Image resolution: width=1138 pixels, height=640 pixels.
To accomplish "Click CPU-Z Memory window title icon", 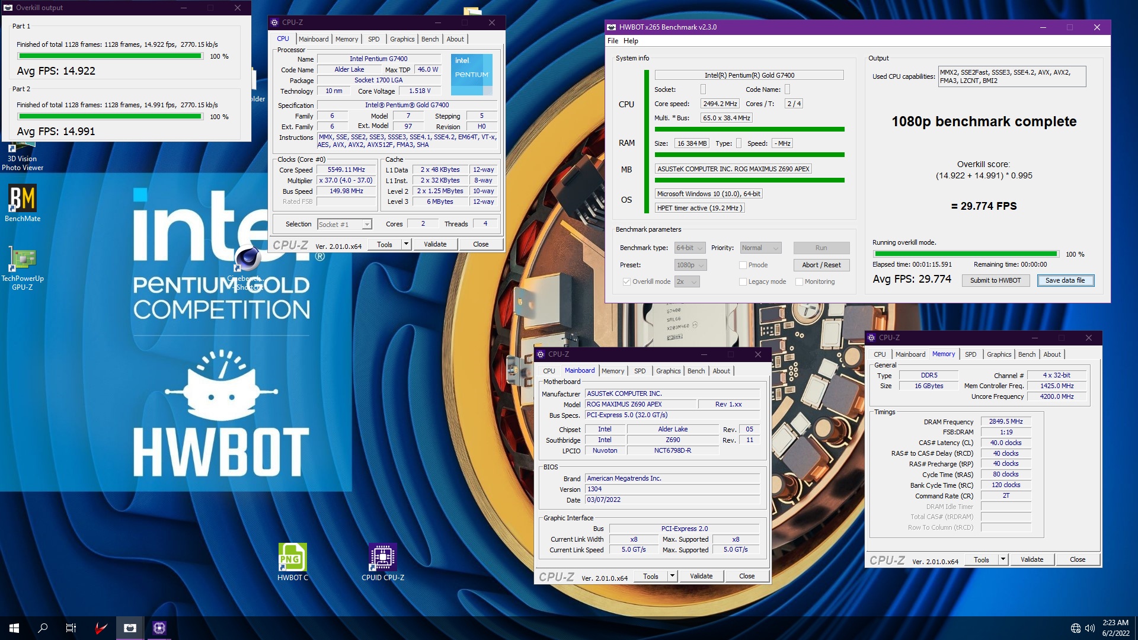I will (x=872, y=338).
